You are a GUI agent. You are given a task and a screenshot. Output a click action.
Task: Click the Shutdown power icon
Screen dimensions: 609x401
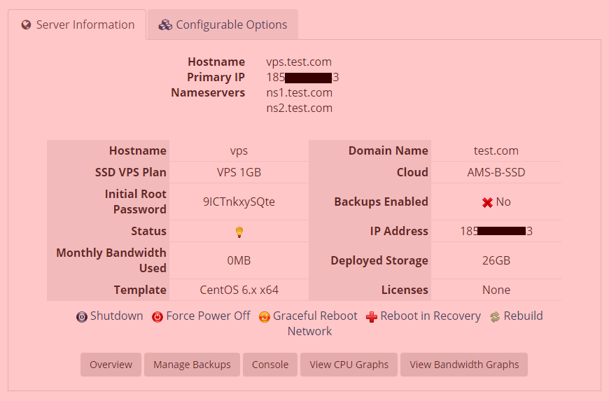82,317
